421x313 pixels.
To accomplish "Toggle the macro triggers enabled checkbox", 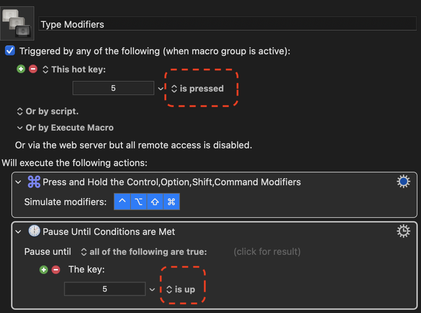I will coord(10,51).
